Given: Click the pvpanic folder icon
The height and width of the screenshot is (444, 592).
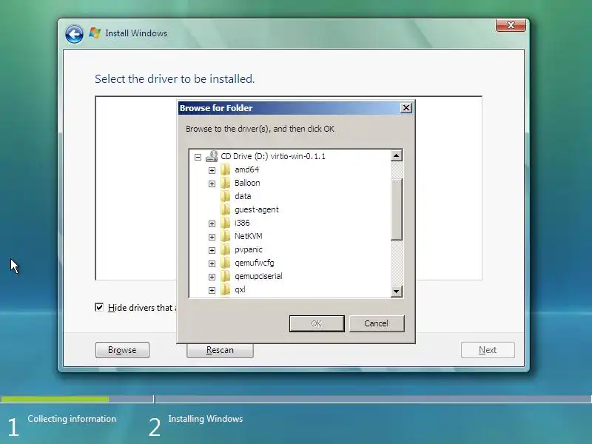Looking at the screenshot, I should [x=226, y=249].
